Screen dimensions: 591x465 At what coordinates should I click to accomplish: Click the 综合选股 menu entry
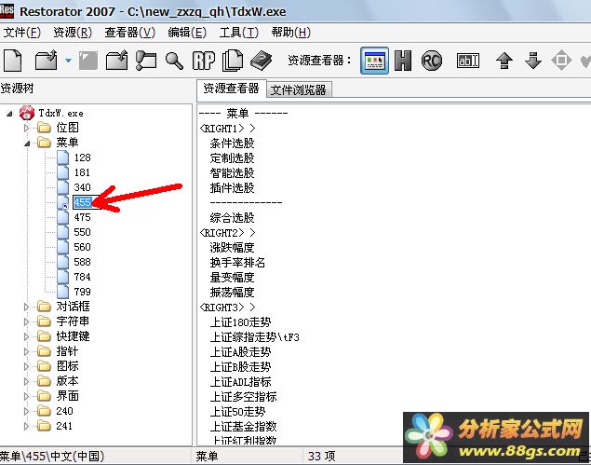pyautogui.click(x=232, y=218)
